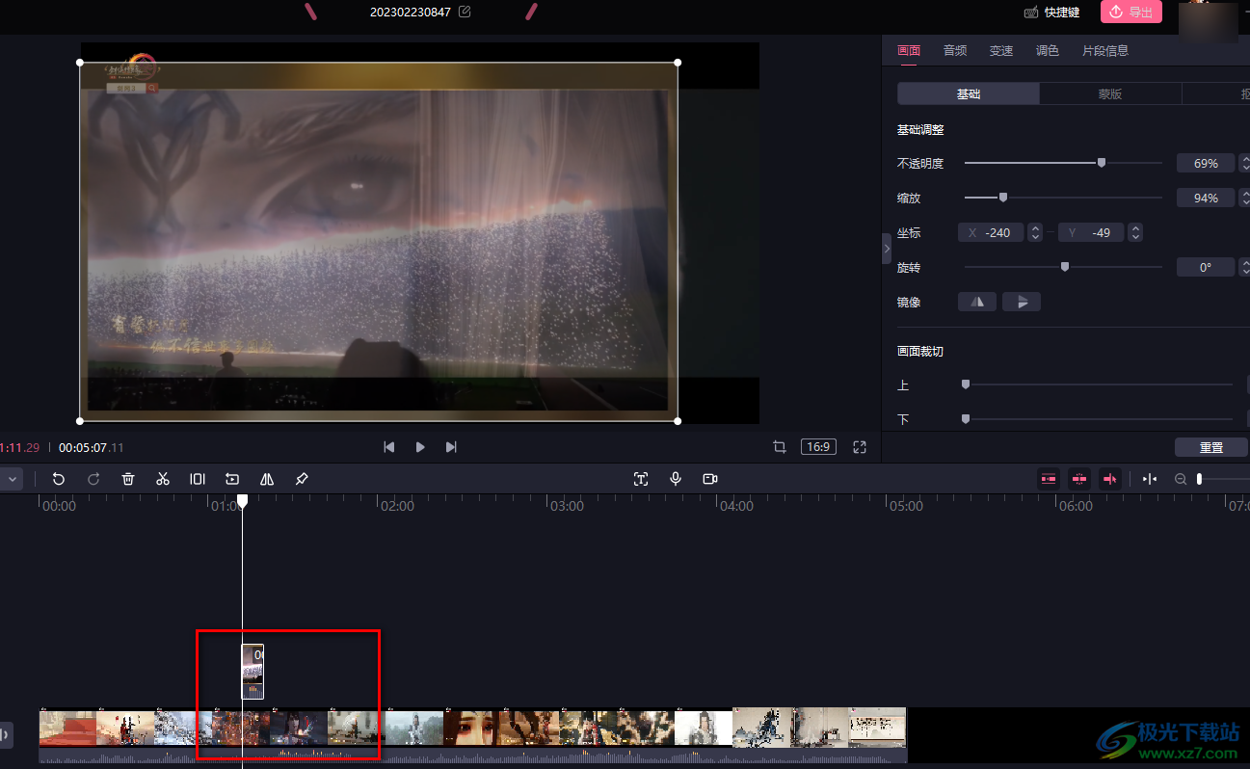This screenshot has height=769, width=1250.
Task: Zoom out the timeline with minus magnifier
Action: coord(1180,479)
